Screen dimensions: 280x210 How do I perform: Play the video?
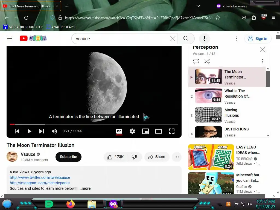click(30, 131)
